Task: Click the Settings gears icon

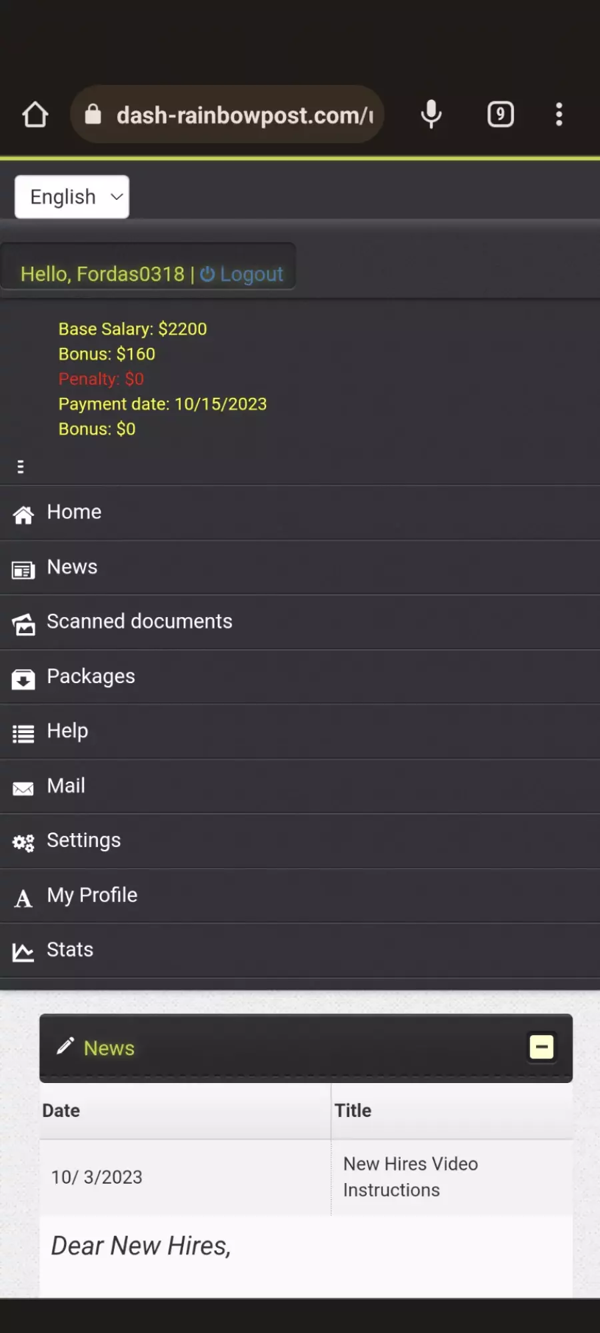Action: click(x=23, y=843)
